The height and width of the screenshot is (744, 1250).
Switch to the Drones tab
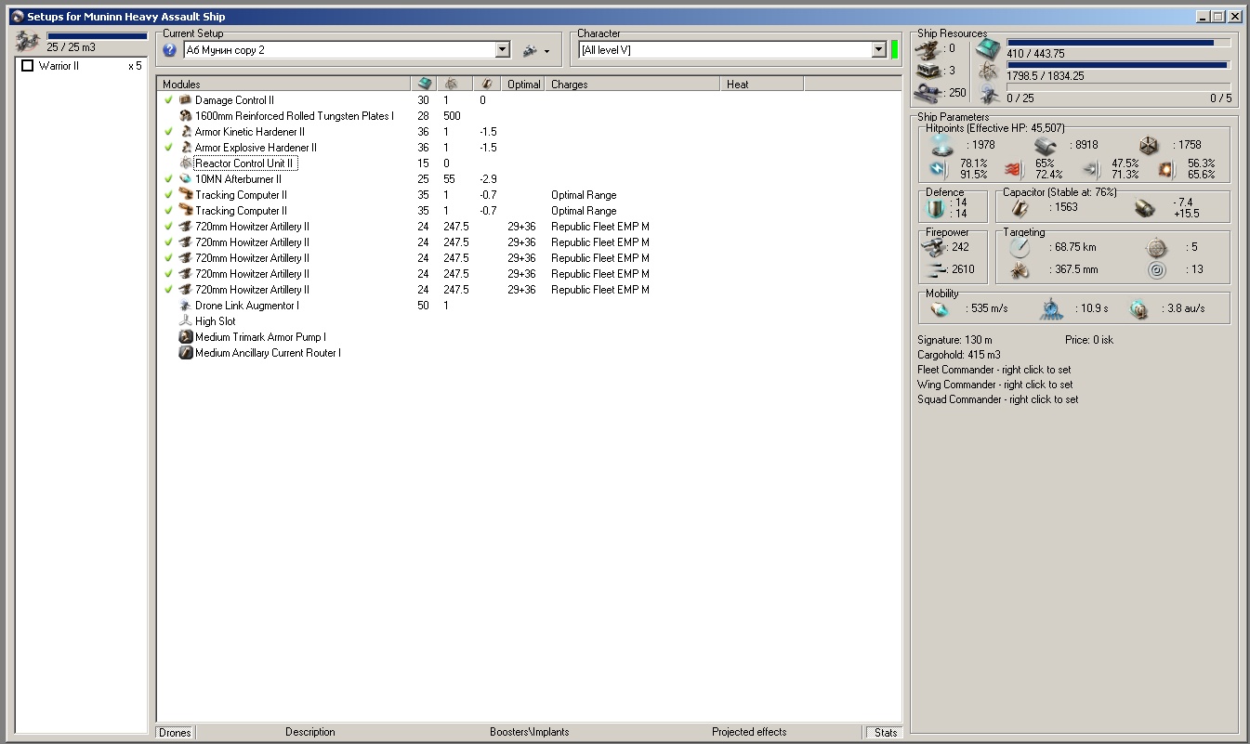click(x=175, y=732)
